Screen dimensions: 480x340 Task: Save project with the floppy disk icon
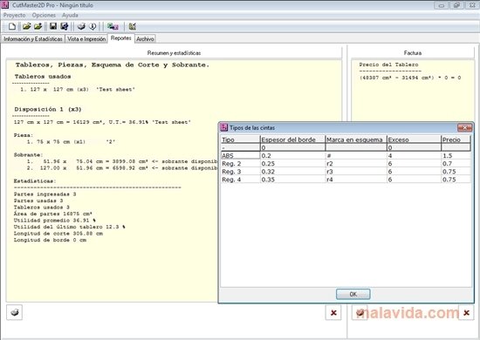[53, 27]
